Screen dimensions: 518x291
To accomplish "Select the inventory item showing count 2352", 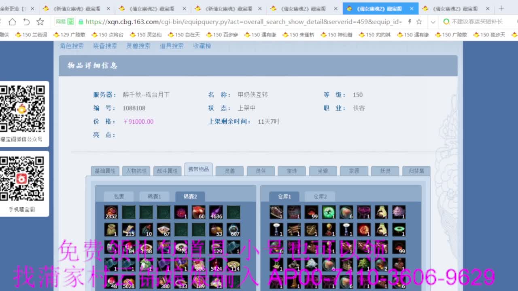I will click(111, 212).
